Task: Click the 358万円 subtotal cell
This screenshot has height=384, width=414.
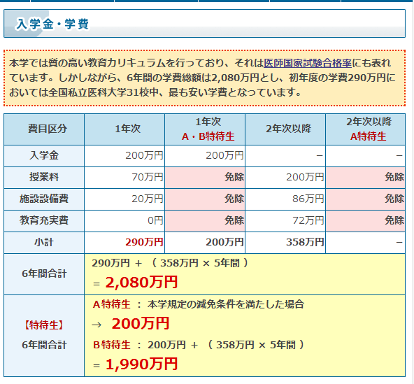Action: coord(285,242)
